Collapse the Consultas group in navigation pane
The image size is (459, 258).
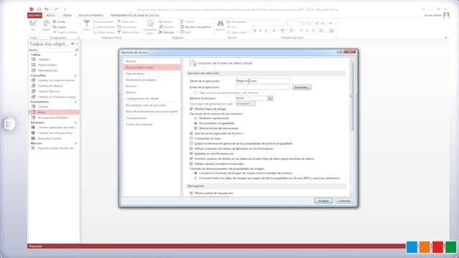click(x=75, y=75)
